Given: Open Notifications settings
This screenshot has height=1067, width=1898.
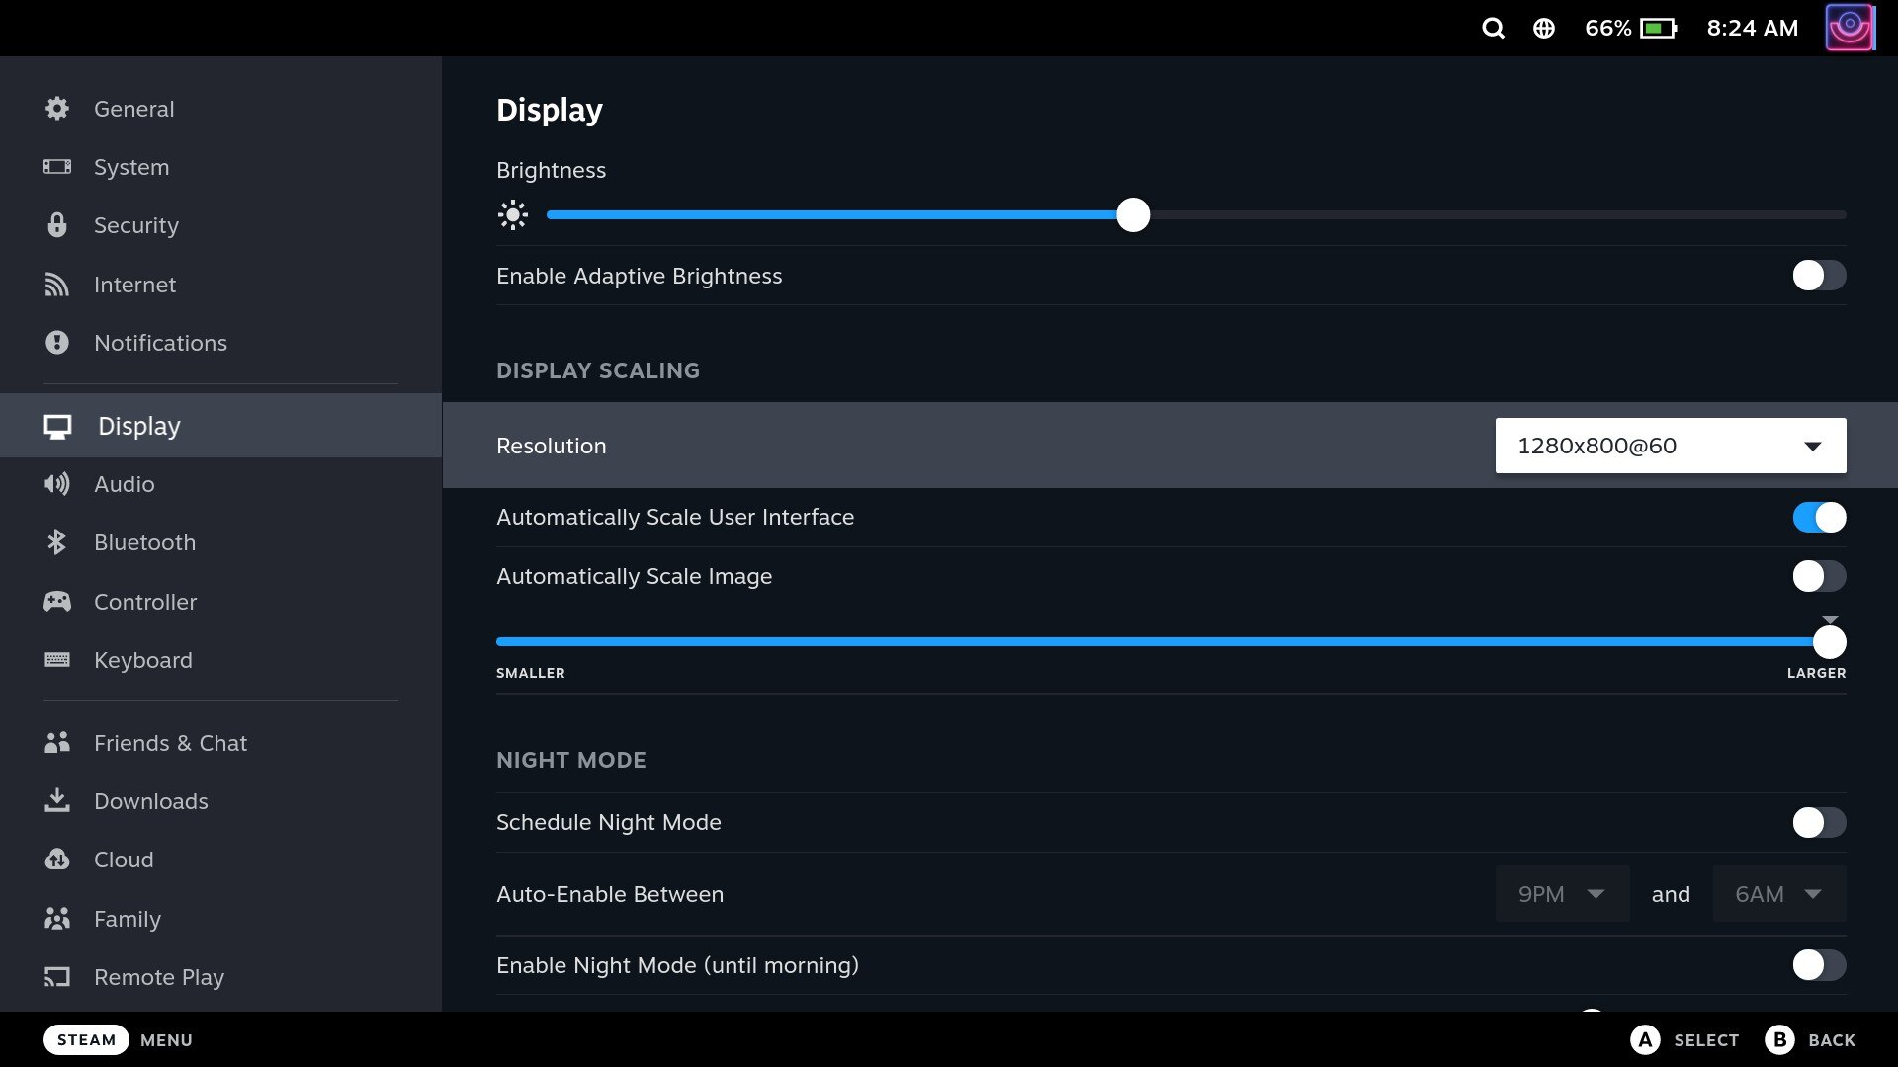Looking at the screenshot, I should [x=219, y=343].
